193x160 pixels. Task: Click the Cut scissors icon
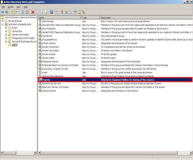tap(23, 12)
